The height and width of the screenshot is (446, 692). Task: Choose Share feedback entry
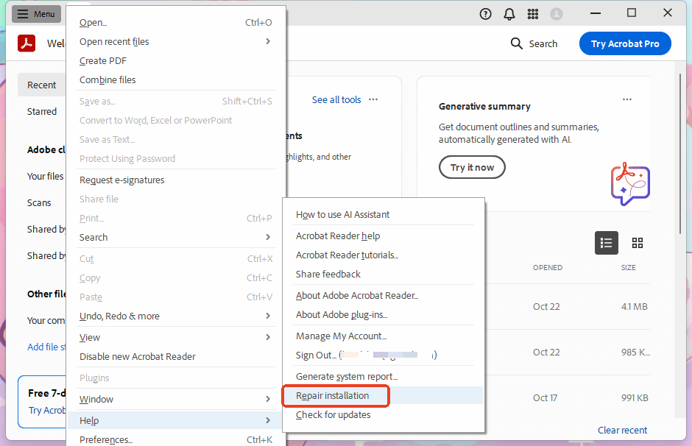tap(383, 274)
